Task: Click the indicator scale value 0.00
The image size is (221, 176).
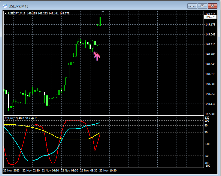Action: pos(207,144)
